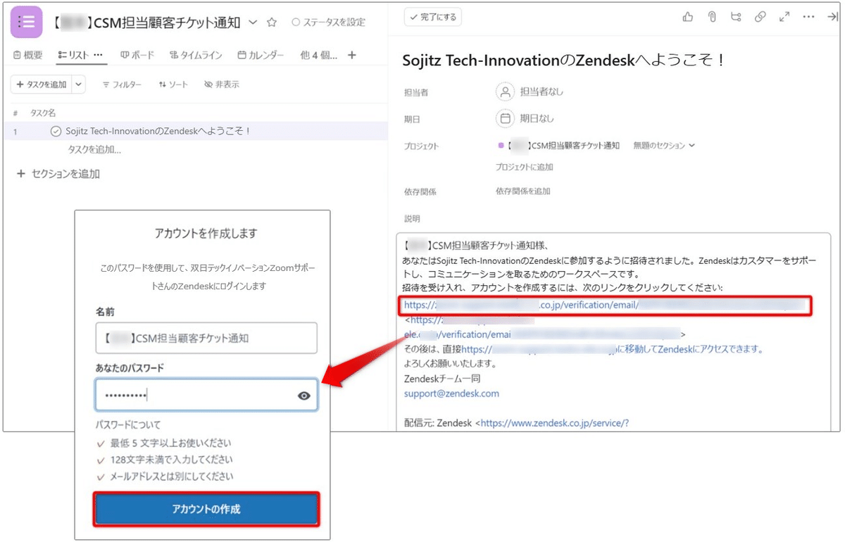
Task: Switch to the ボード tab
Action: click(x=137, y=55)
